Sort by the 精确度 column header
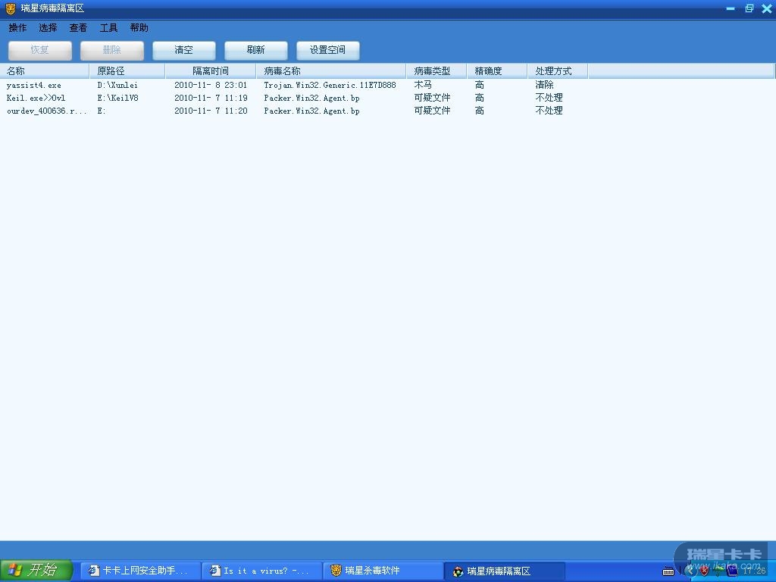Viewport: 776px width, 582px height. pos(497,71)
